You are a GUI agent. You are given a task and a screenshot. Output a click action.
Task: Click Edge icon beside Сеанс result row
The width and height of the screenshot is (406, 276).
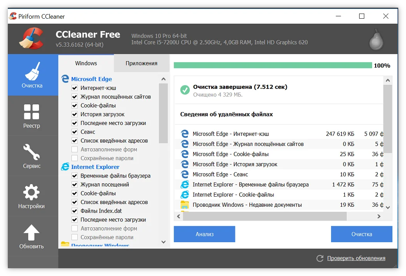click(185, 174)
